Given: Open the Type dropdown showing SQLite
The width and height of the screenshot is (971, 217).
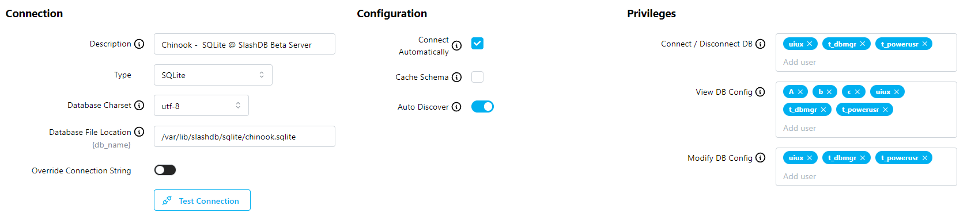Looking at the screenshot, I should tap(213, 75).
